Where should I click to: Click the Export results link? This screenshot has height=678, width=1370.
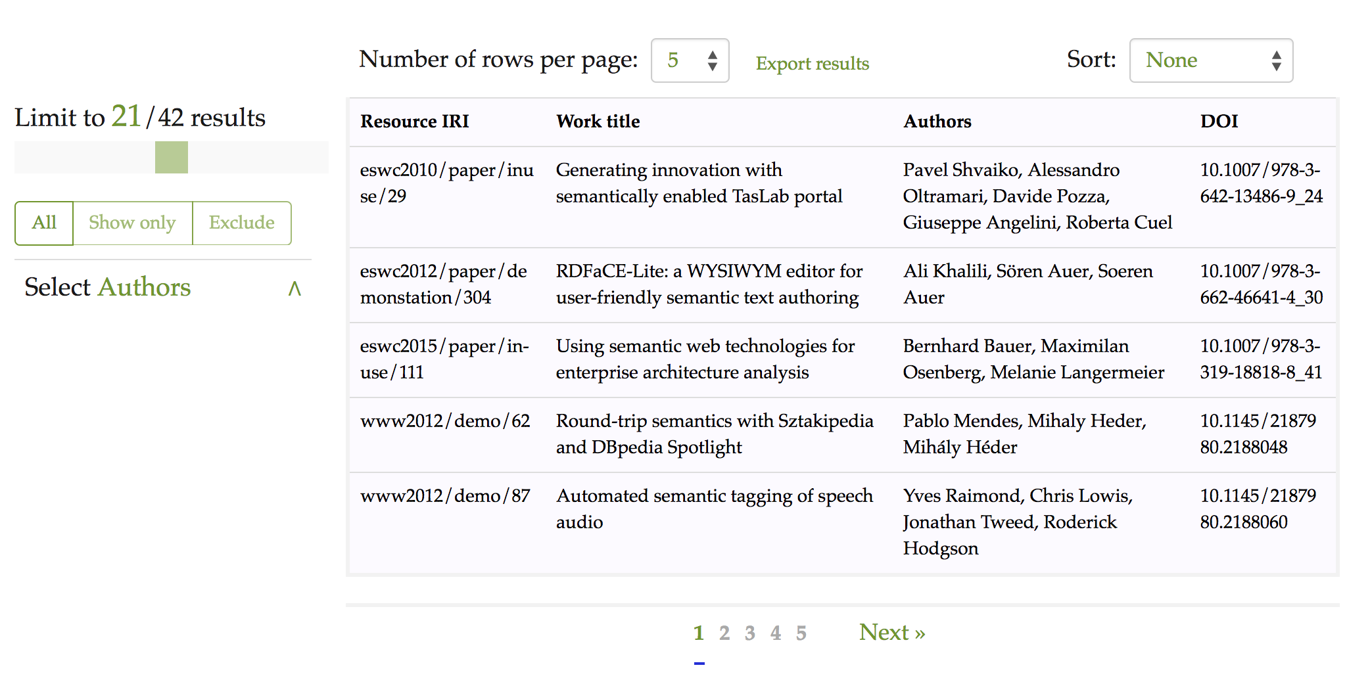(x=812, y=64)
